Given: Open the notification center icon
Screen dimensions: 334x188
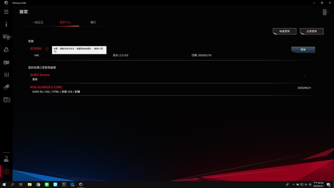Looking at the screenshot, I should click(329, 185).
